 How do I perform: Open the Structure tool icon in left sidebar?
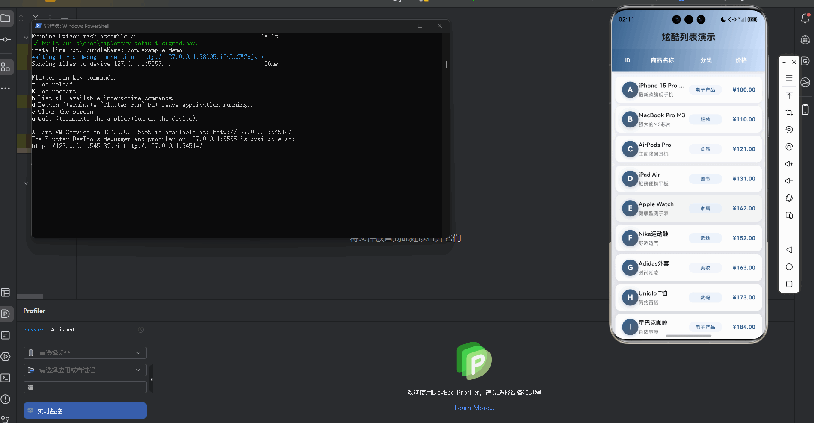coord(6,67)
